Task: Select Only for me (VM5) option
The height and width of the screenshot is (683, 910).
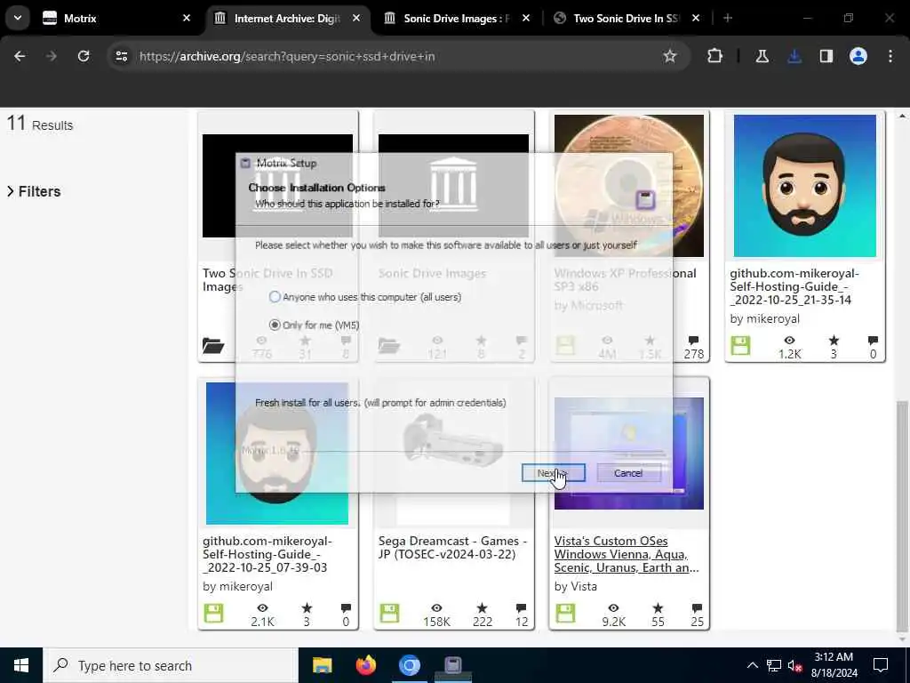Action: coord(314,325)
